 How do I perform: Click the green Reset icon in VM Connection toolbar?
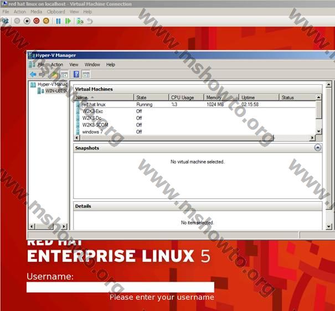68,21
